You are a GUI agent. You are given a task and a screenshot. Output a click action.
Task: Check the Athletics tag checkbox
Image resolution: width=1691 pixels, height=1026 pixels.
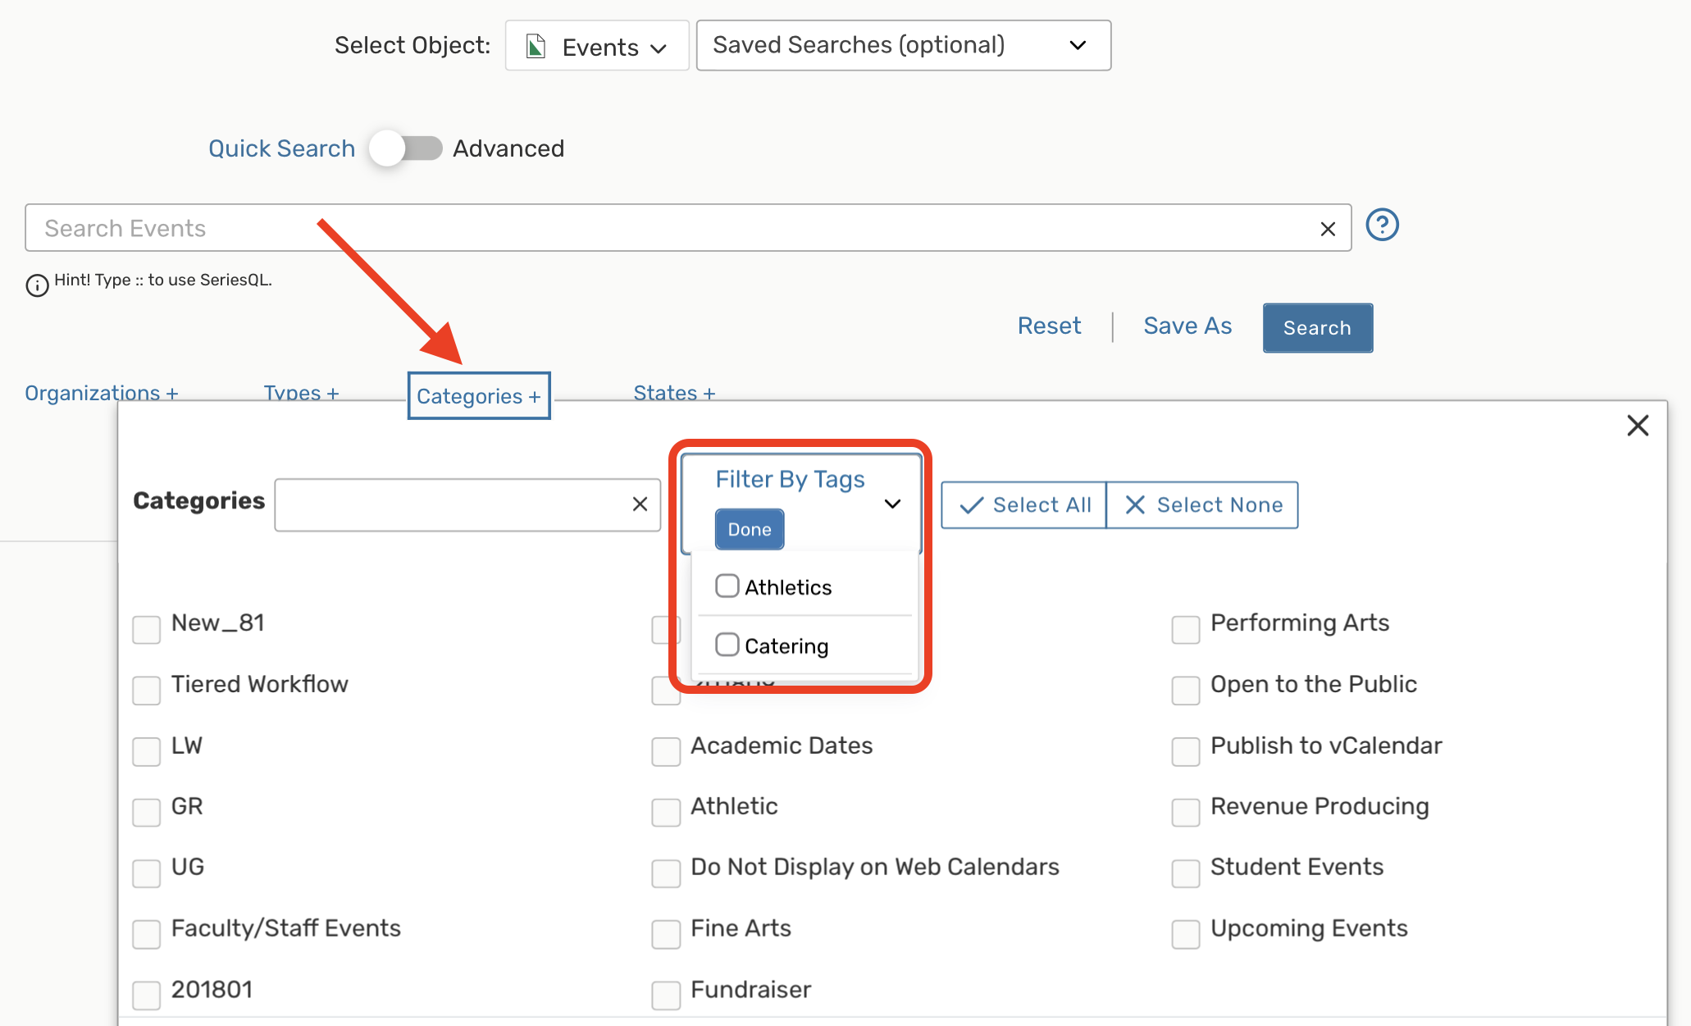(727, 586)
